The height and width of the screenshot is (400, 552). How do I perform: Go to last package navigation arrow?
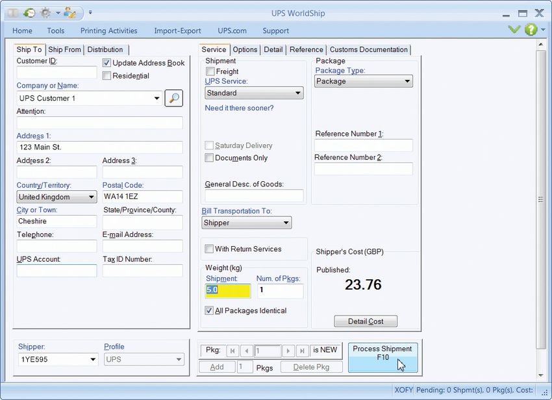click(x=303, y=351)
